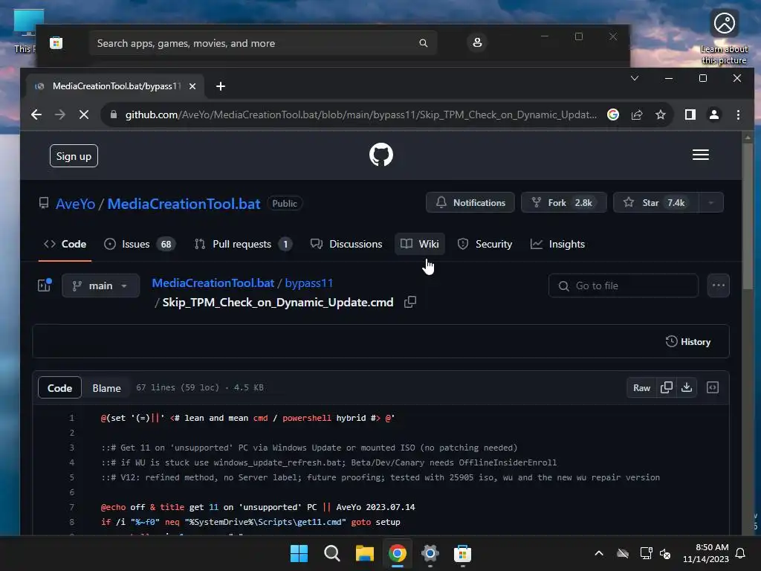The image size is (761, 571).
Task: Show hidden system tray icons
Action: coord(599,553)
